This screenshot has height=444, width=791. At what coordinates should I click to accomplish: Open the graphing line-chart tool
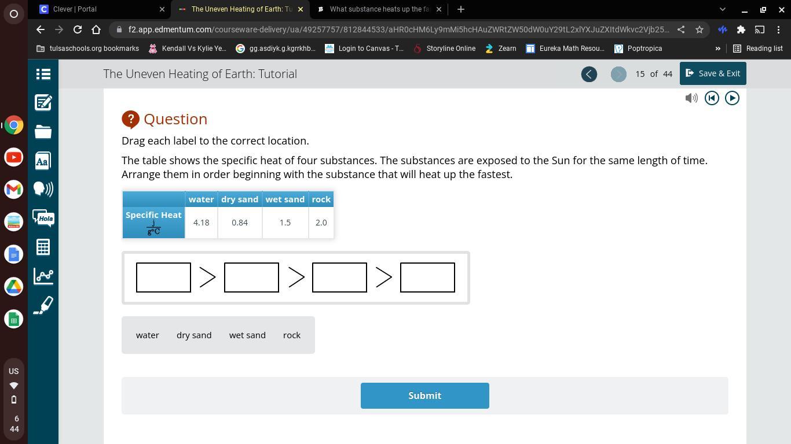43,276
